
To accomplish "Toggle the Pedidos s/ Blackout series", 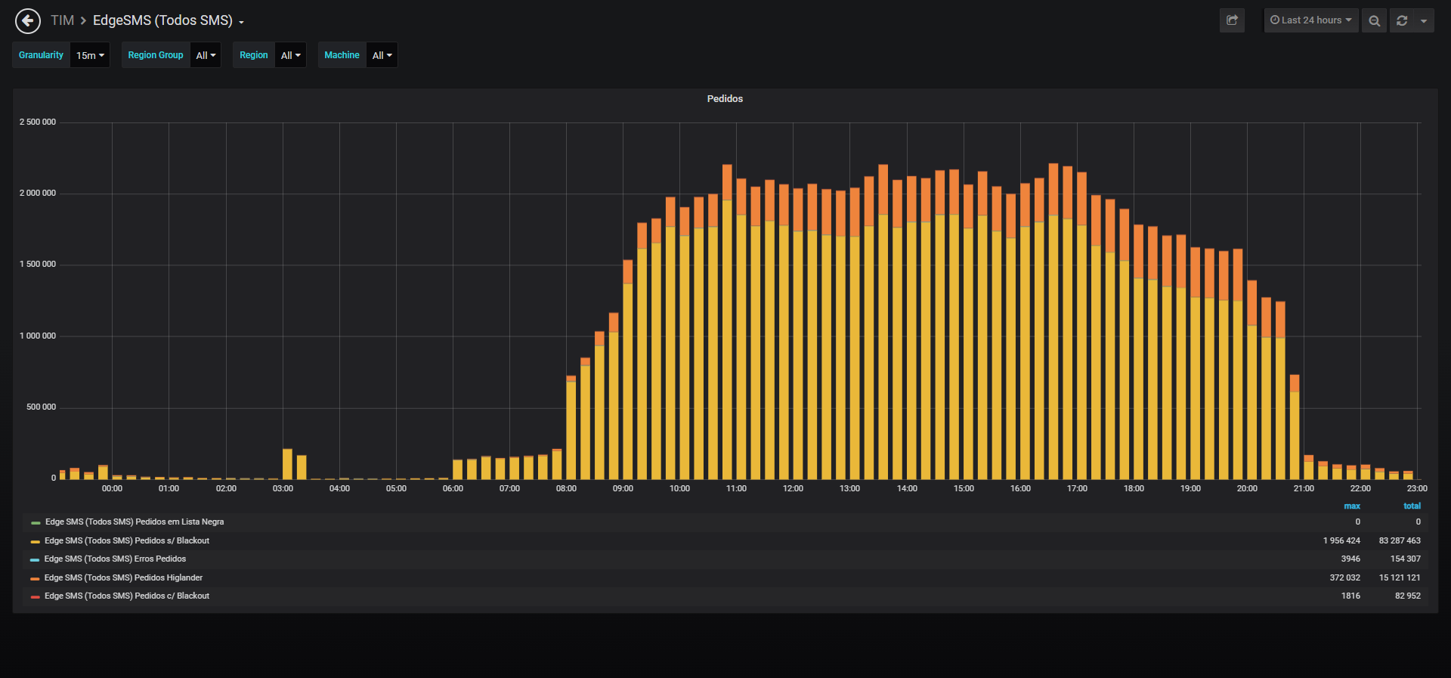I will (127, 541).
